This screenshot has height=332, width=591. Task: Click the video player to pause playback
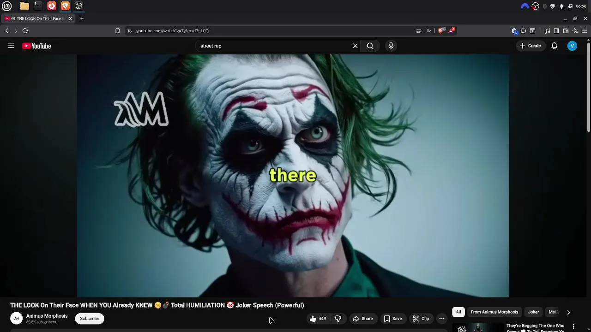click(293, 176)
